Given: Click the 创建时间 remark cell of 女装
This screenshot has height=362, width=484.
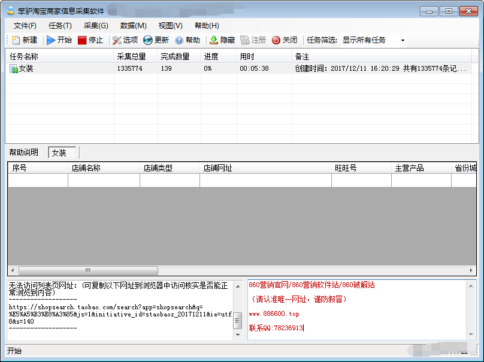Looking at the screenshot, I should [x=380, y=68].
